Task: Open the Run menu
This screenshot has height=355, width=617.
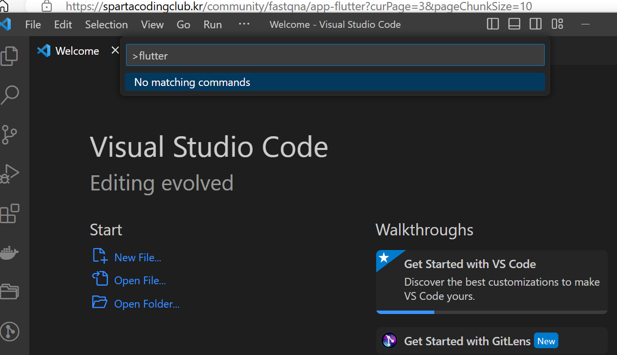Action: [213, 24]
